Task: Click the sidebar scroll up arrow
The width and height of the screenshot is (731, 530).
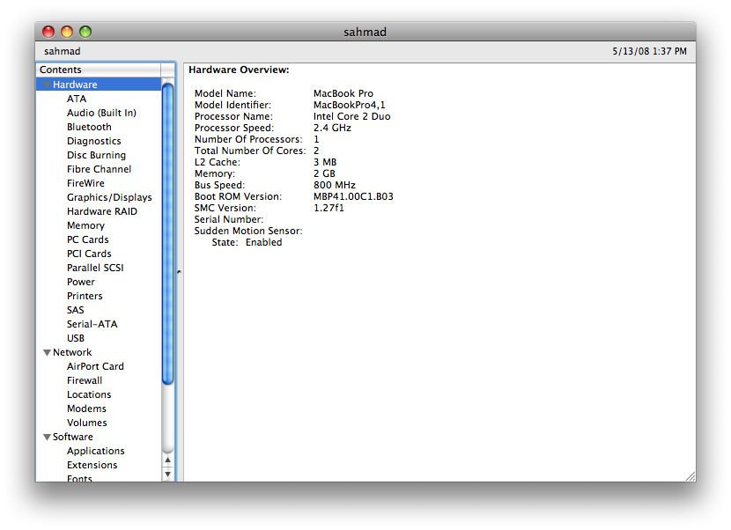Action: pos(168,460)
